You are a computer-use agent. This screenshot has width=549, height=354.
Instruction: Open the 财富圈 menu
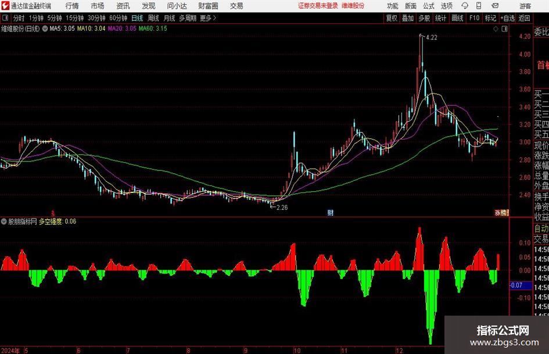click(208, 6)
